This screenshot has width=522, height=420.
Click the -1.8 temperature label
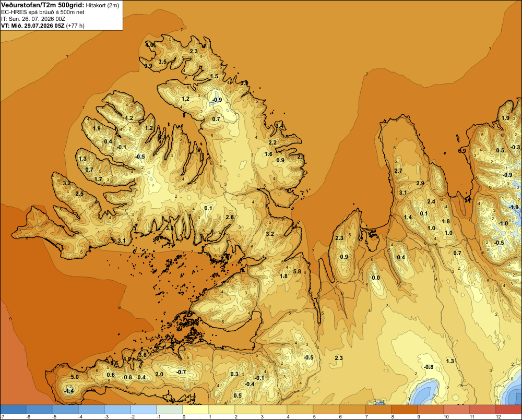tap(514, 207)
